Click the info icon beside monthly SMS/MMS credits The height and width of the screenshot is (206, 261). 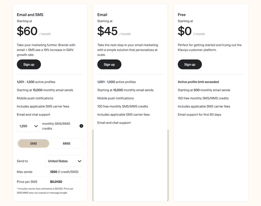[81, 126]
